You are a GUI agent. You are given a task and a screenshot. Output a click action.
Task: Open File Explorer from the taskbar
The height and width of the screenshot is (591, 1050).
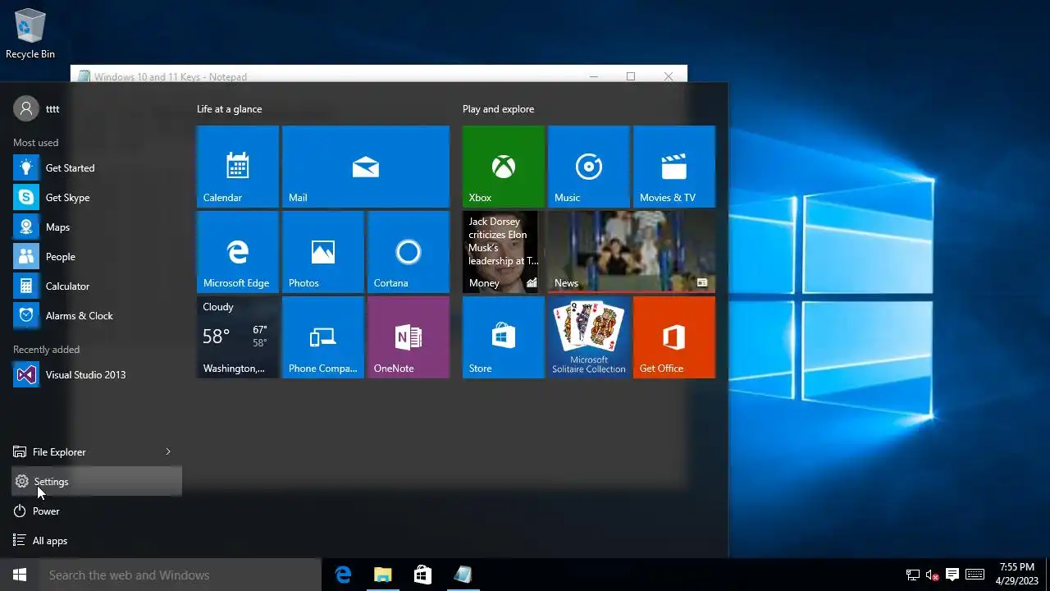[x=382, y=575]
